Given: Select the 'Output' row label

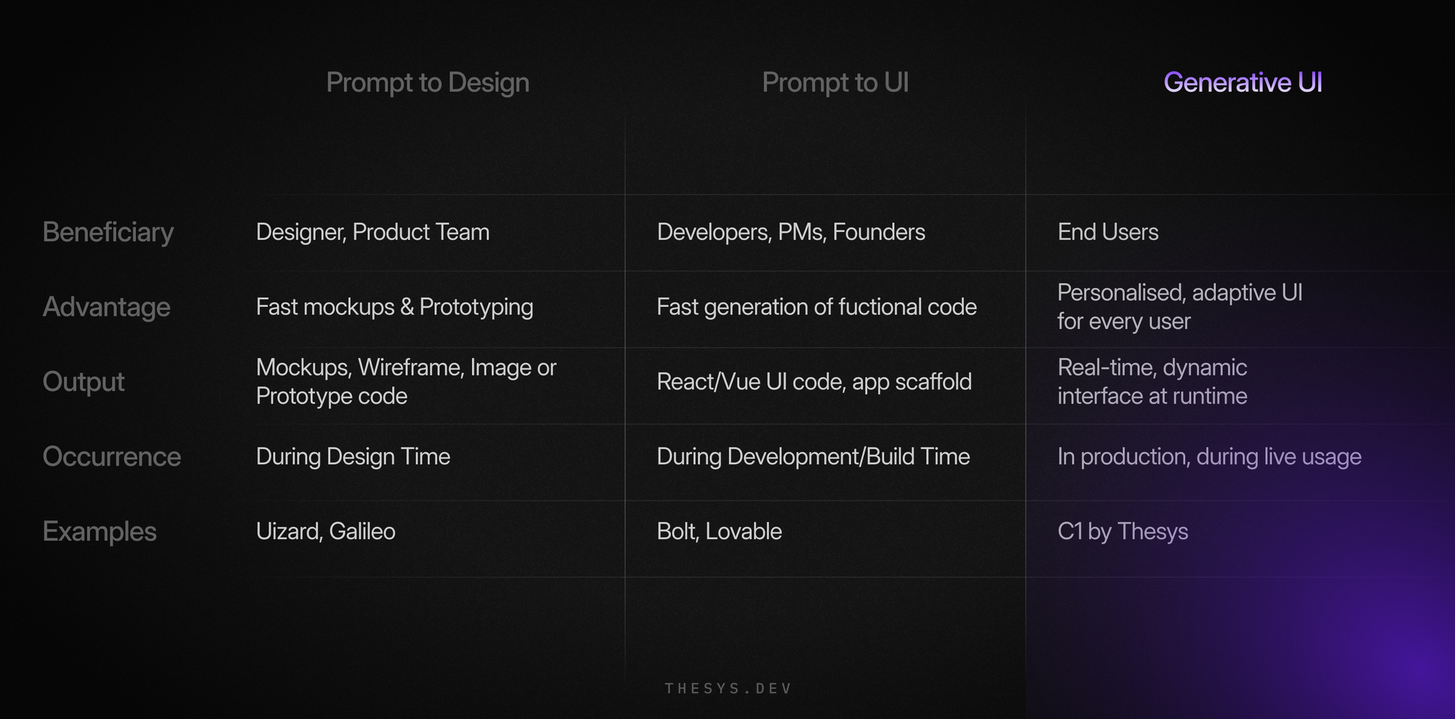Looking at the screenshot, I should [84, 382].
